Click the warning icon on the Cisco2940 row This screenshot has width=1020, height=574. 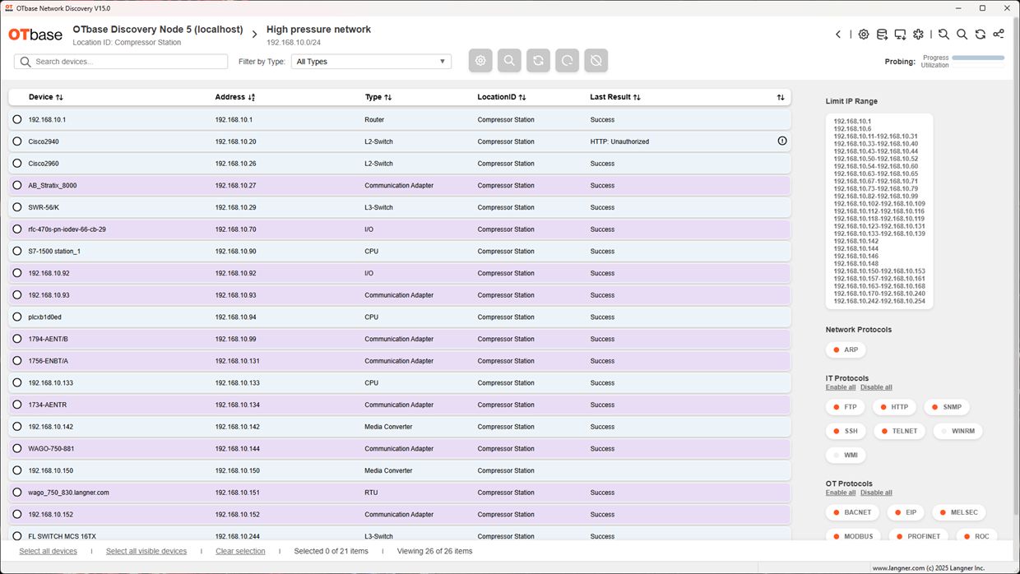[782, 141]
